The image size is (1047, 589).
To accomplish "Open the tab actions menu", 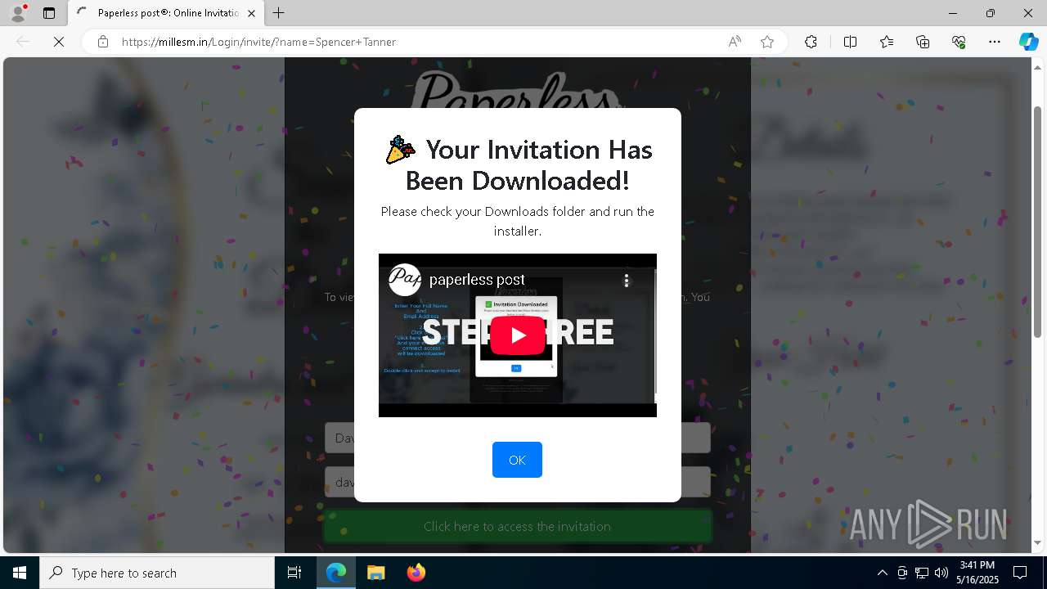I will pos(49,13).
